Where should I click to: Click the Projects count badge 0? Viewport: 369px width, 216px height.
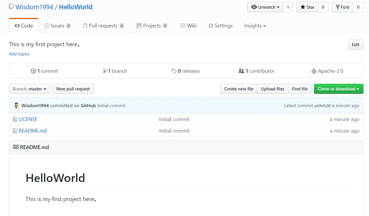tap(165, 26)
